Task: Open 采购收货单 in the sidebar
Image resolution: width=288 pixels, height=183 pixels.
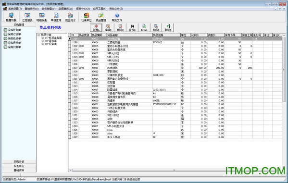Action: tap(13, 38)
